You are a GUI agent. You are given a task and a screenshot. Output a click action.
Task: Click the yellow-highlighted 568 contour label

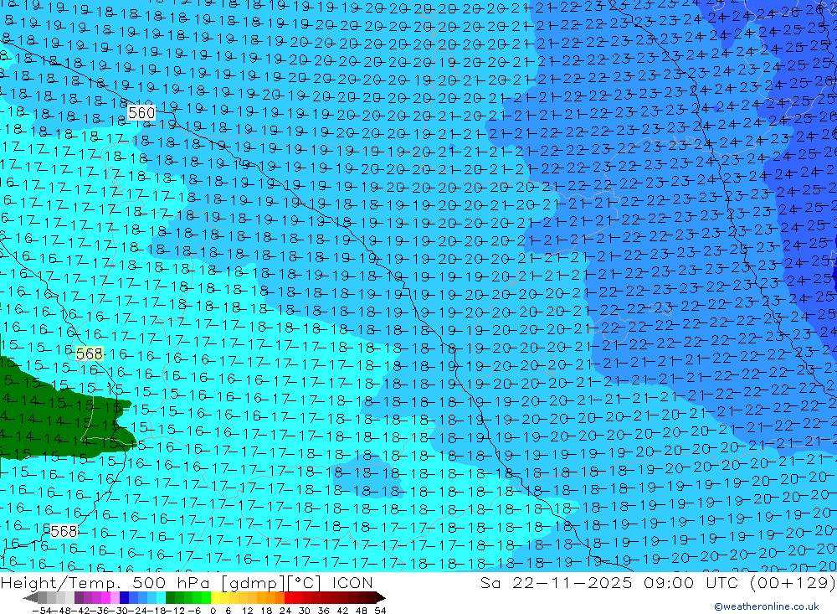coord(90,353)
